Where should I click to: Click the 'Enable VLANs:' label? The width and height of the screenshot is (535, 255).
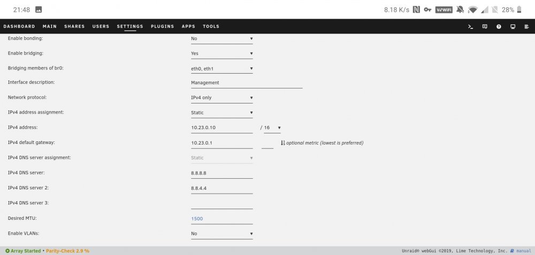pyautogui.click(x=24, y=233)
